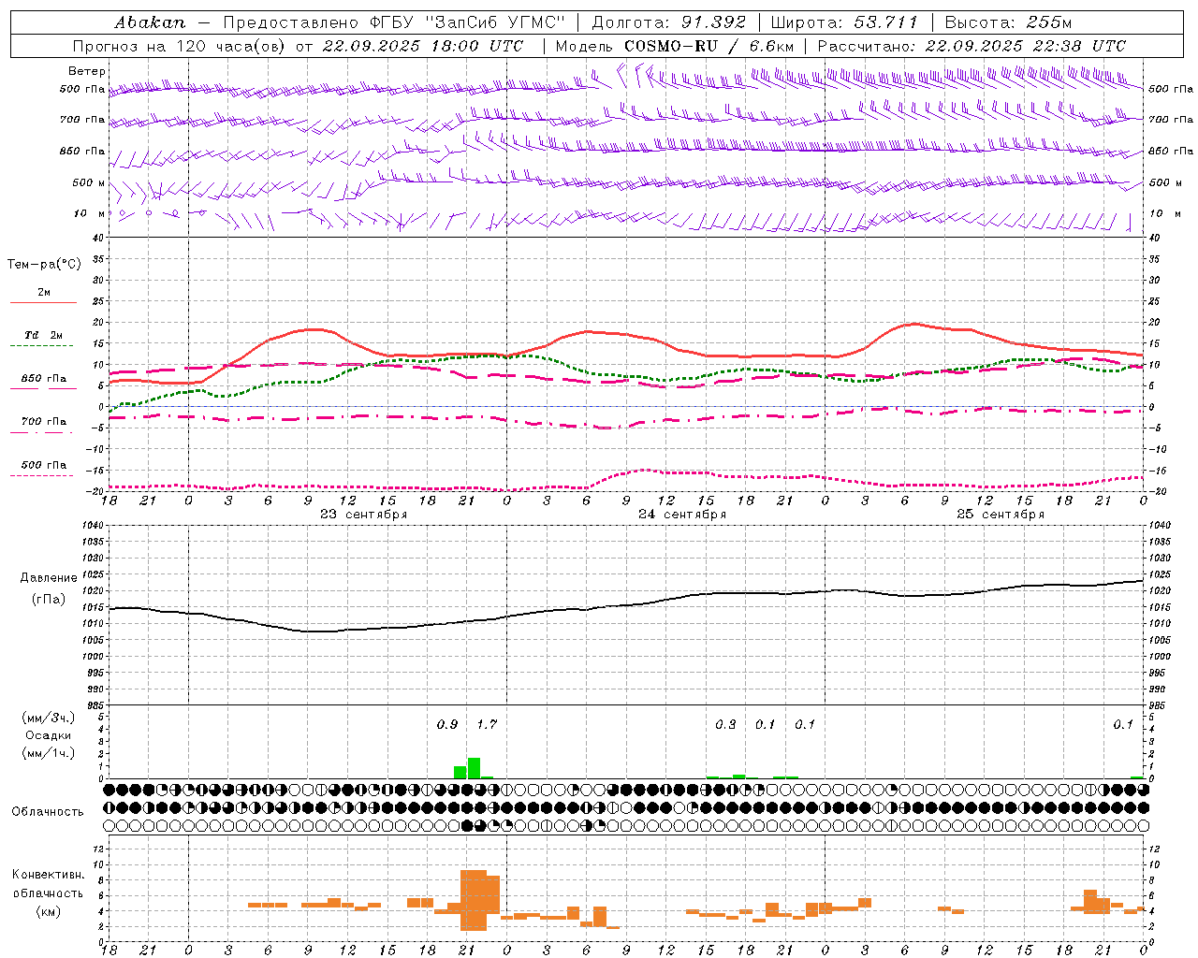Click the date label 24 сентября

pos(682,515)
